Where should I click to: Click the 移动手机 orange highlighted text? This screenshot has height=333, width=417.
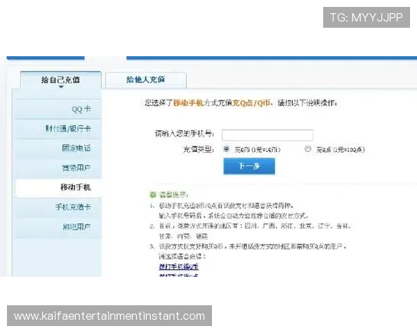click(x=188, y=103)
